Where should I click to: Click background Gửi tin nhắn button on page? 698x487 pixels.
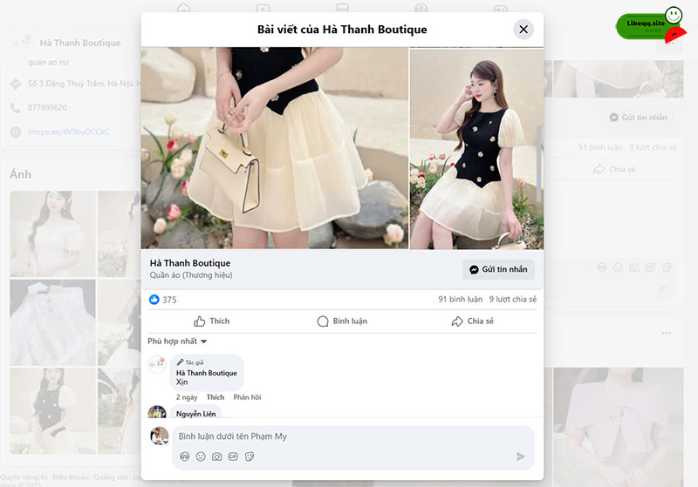tap(639, 118)
